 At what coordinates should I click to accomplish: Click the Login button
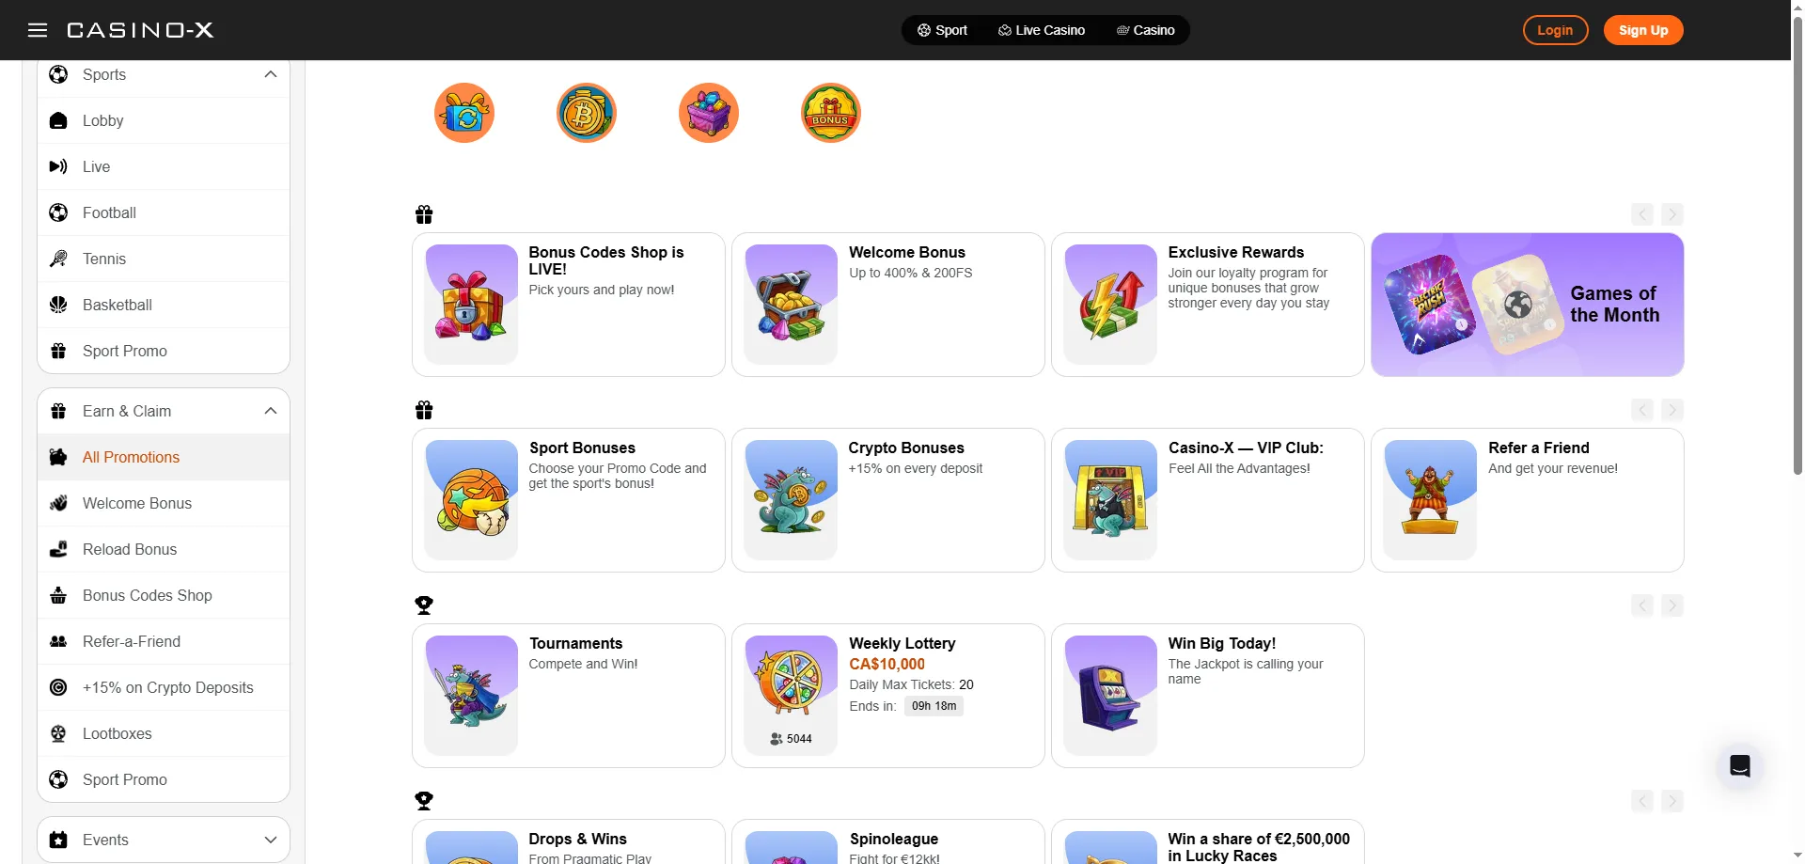[x=1555, y=30]
